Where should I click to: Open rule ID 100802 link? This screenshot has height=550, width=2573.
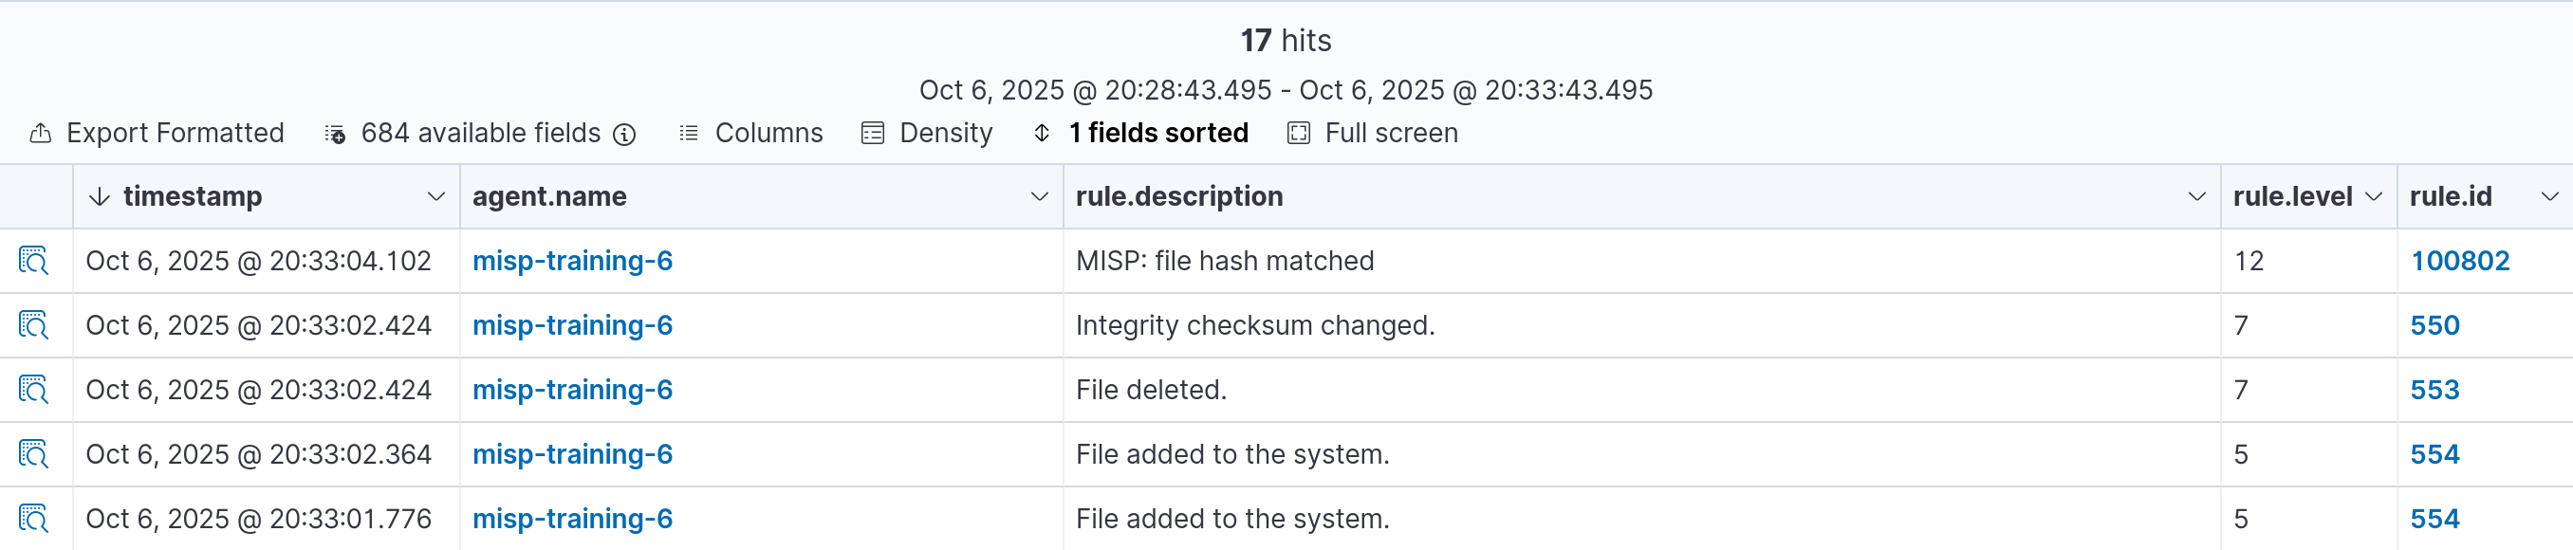(x=2459, y=261)
